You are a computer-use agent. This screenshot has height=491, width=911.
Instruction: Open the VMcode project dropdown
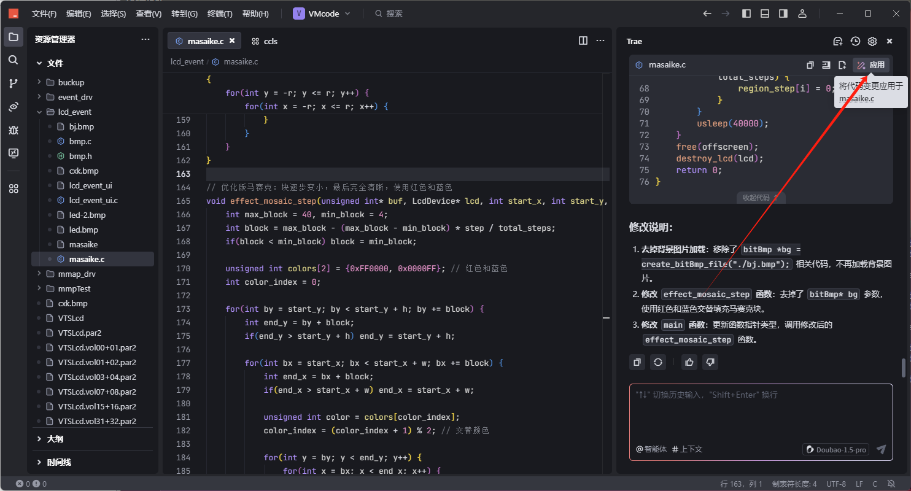click(x=321, y=14)
